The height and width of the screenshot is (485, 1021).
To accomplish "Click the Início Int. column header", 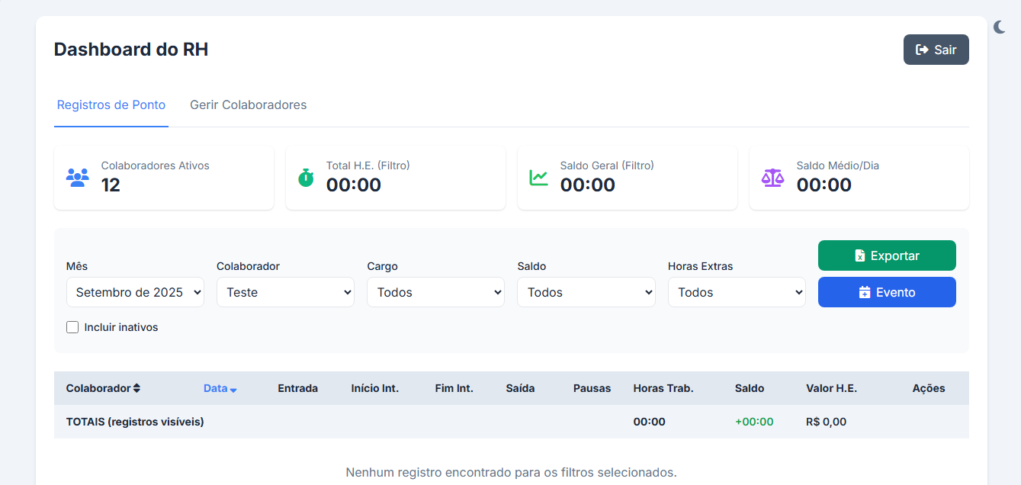I will (374, 388).
